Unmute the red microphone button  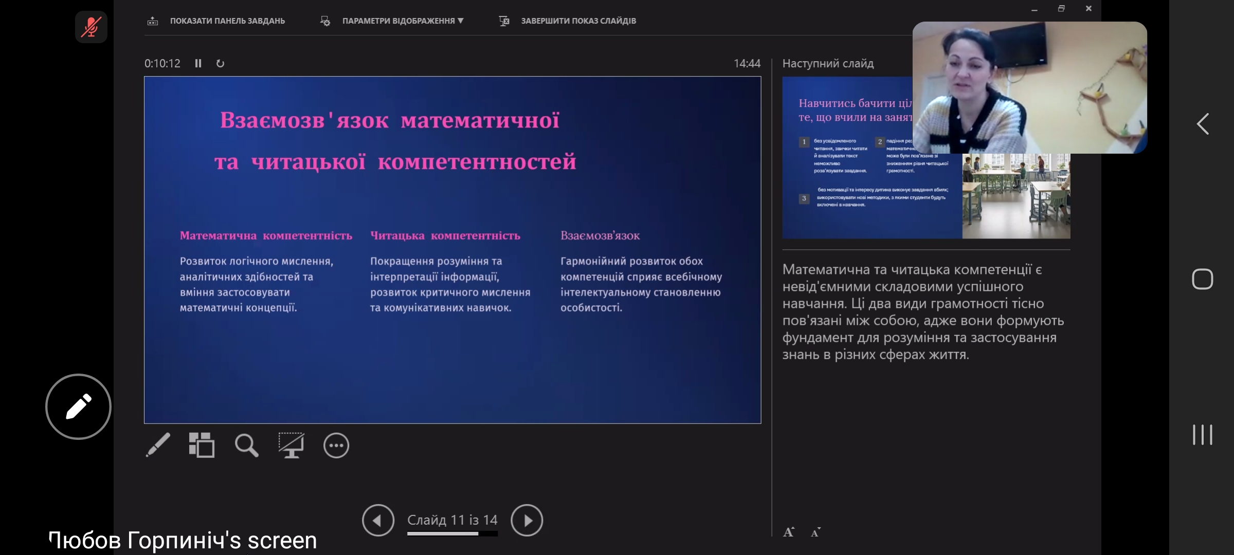pyautogui.click(x=91, y=27)
